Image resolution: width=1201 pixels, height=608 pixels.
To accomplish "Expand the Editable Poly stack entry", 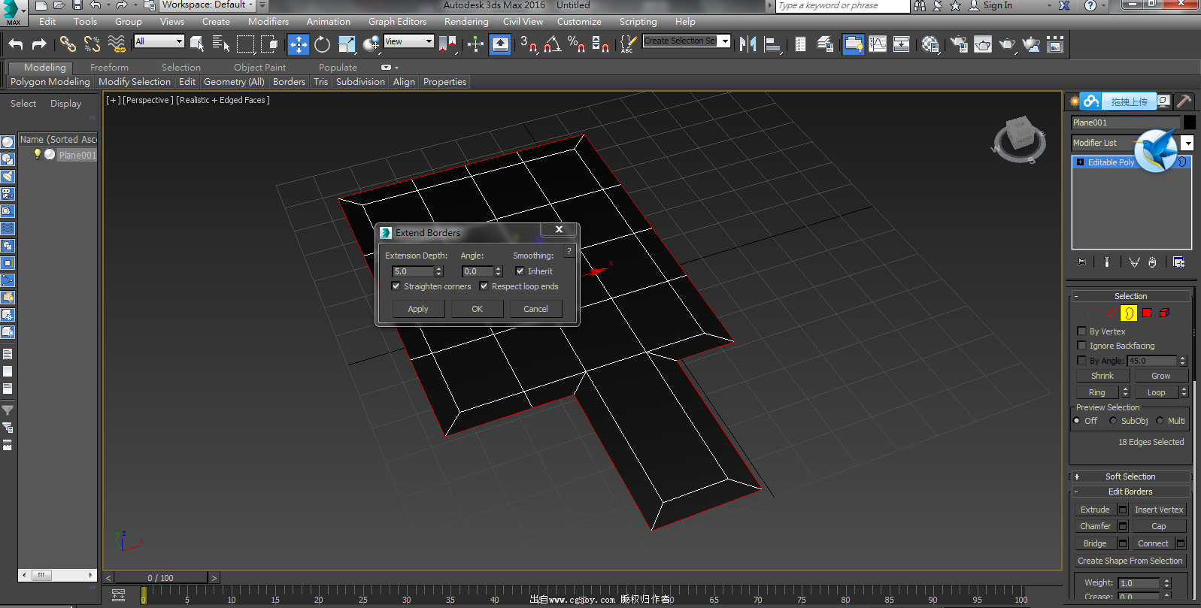I will click(1080, 162).
